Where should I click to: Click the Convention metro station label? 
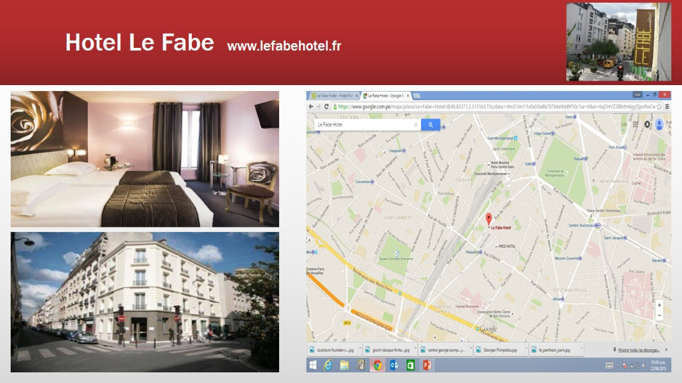363,182
